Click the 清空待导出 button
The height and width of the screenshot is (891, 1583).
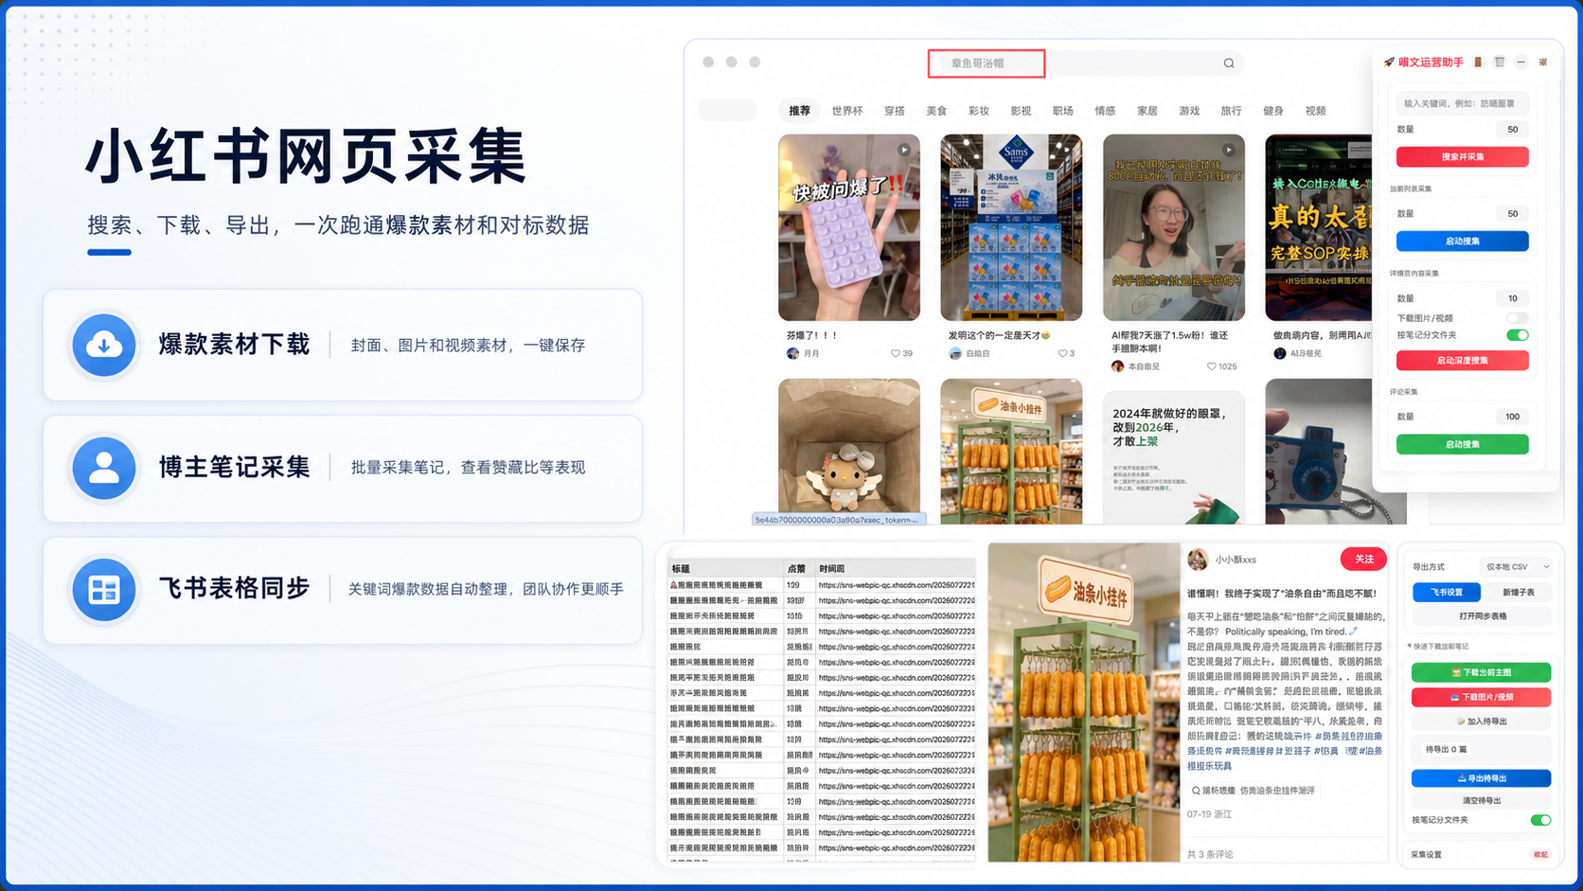click(x=1481, y=801)
